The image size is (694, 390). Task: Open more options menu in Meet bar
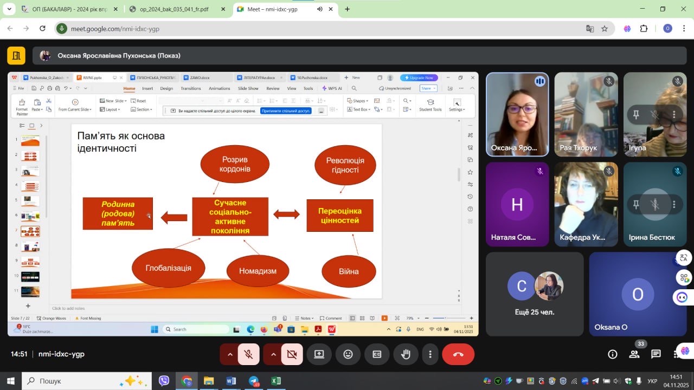(430, 354)
